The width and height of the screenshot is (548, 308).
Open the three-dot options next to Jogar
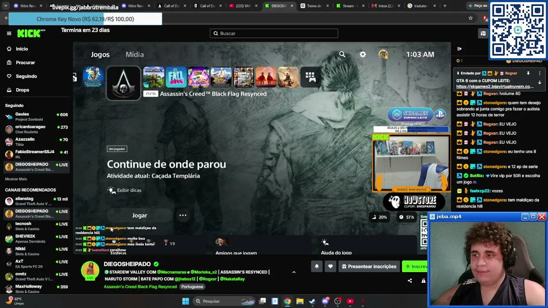pos(183,215)
